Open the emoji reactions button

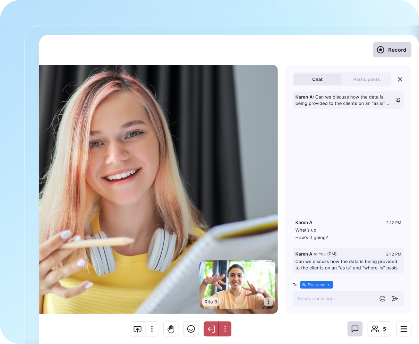tap(191, 329)
